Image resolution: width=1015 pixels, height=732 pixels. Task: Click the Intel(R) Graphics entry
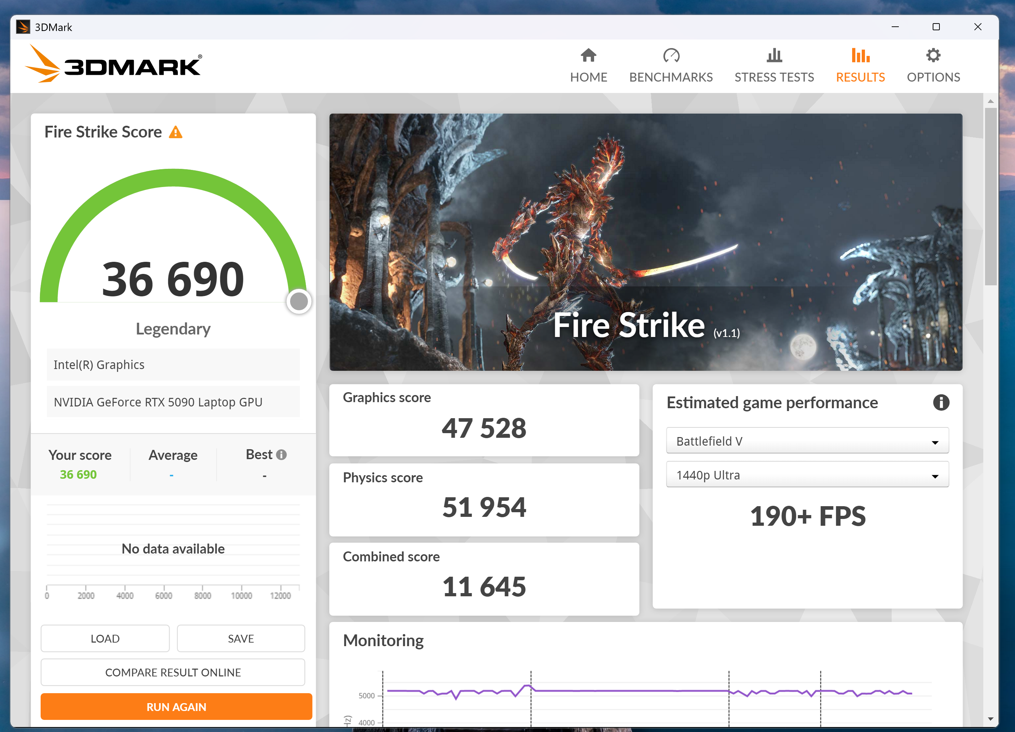point(173,365)
